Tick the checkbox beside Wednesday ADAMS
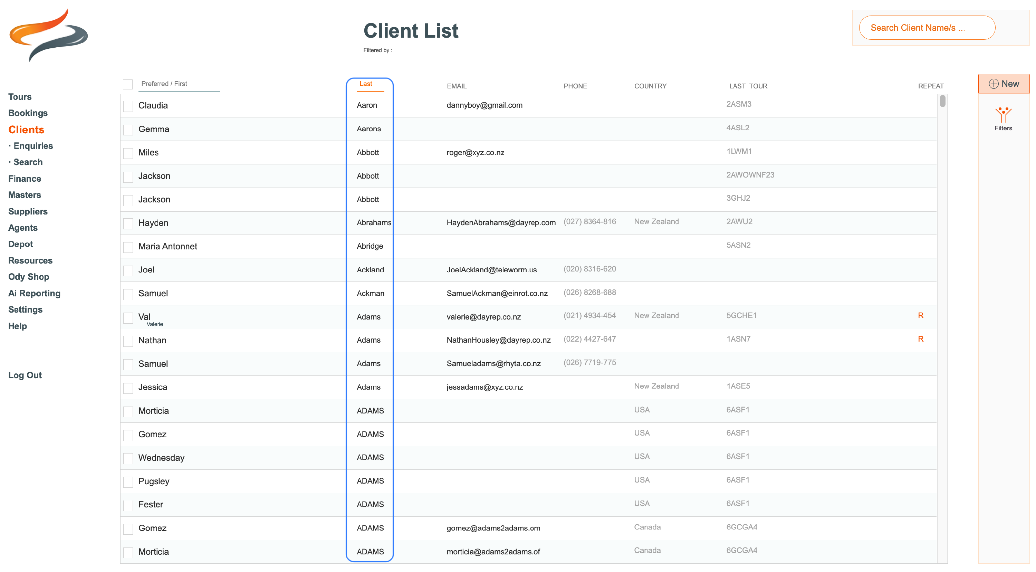 pyautogui.click(x=128, y=459)
